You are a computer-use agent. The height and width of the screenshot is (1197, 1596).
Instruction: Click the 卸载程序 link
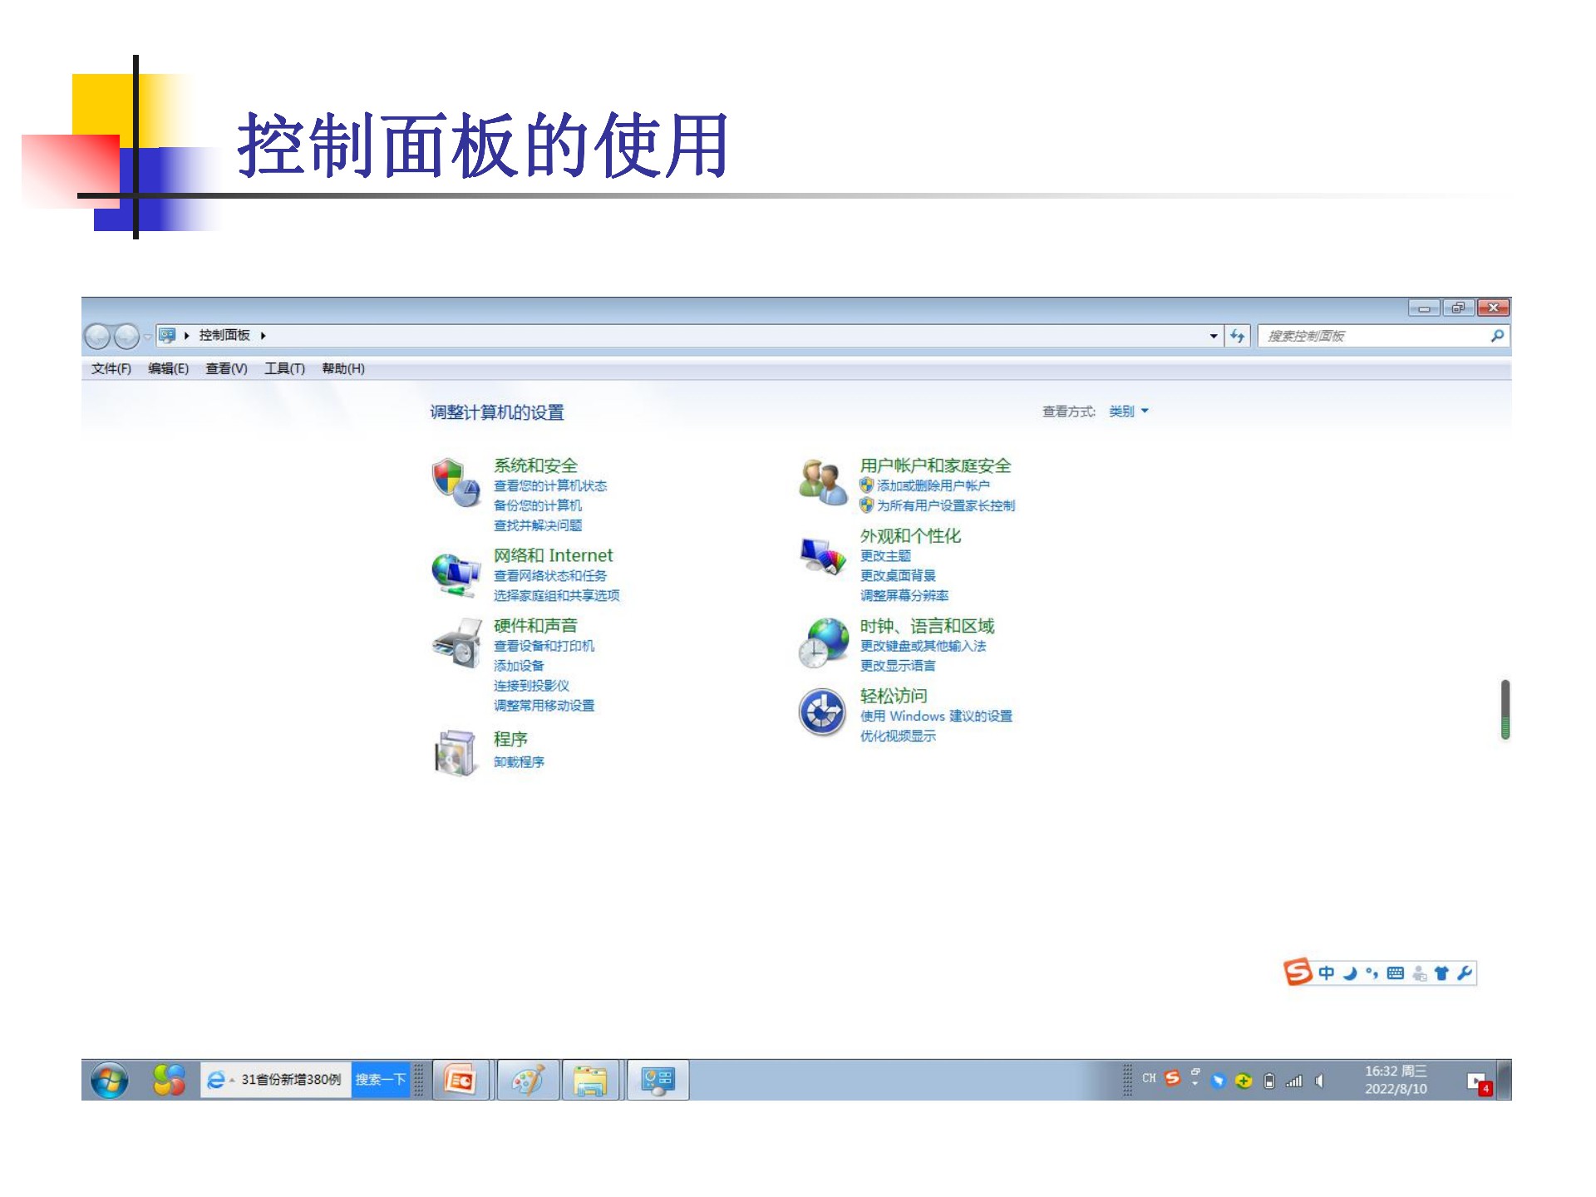tap(519, 762)
